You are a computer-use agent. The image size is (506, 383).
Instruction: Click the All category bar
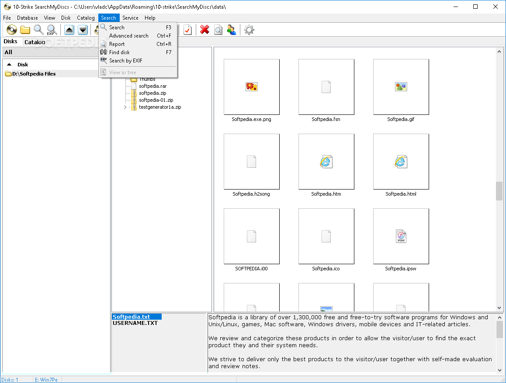click(51, 52)
